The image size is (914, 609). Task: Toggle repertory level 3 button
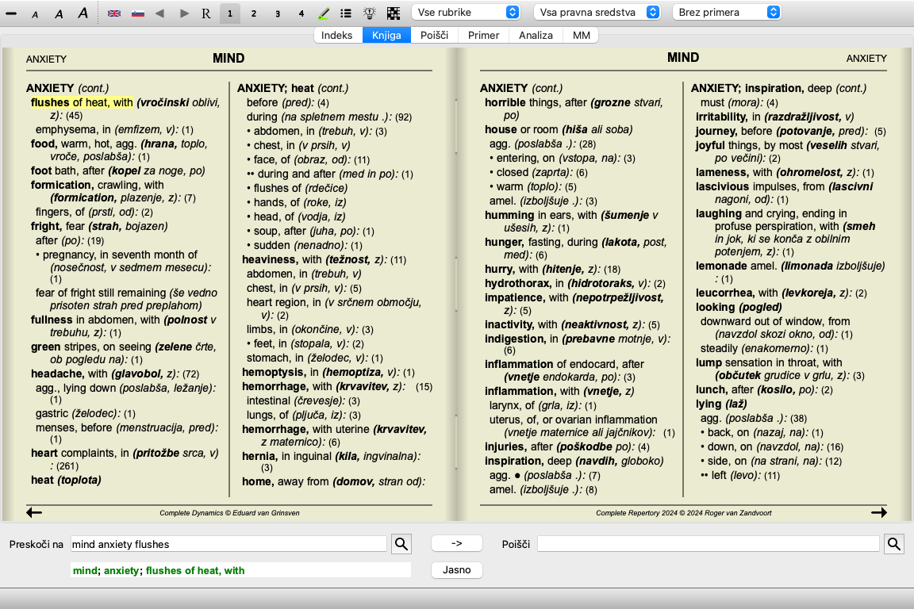277,13
